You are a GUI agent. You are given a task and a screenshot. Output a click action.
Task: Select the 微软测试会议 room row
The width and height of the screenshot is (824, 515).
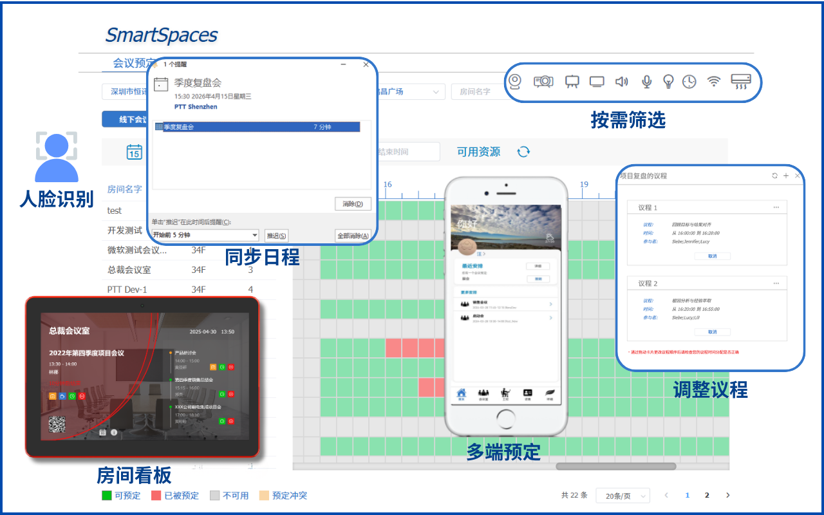coord(189,250)
